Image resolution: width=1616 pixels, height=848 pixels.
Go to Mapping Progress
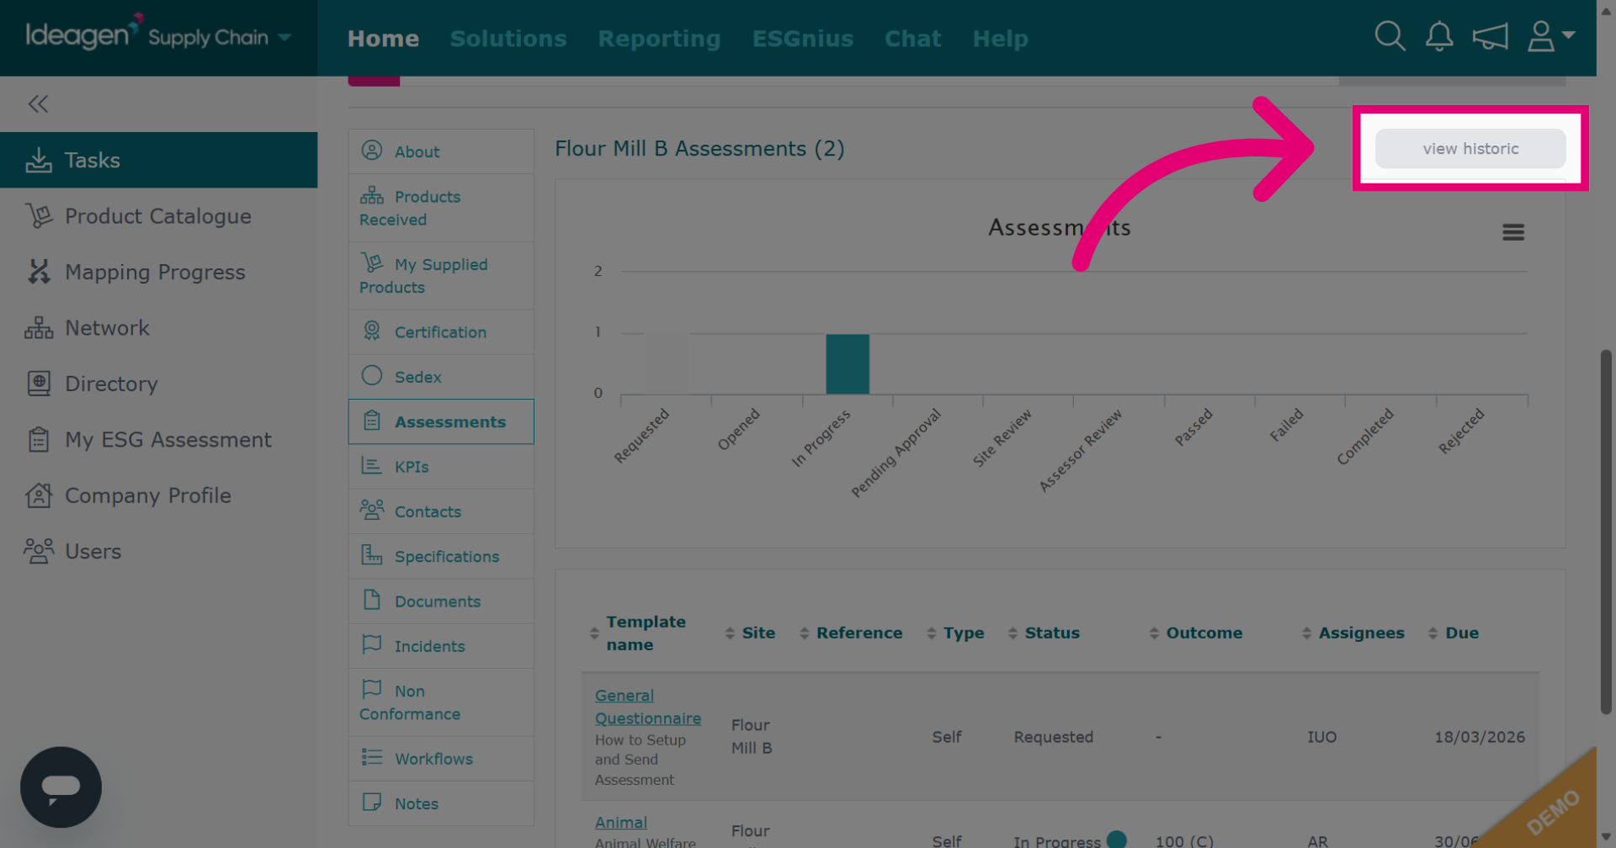[x=159, y=272]
